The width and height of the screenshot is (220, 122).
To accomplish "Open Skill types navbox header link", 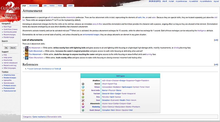I will tap(120, 76).
